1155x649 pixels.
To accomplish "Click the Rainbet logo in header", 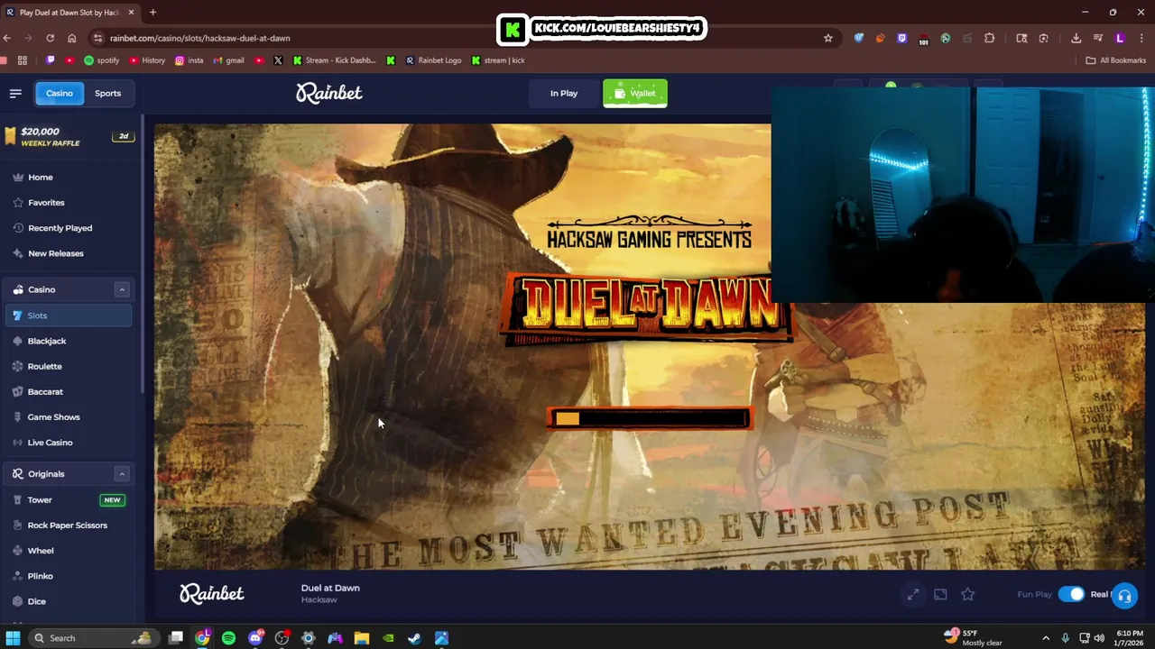I will coord(329,93).
